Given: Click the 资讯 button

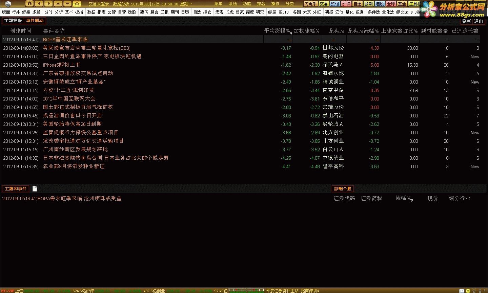Looking at the screenshot, I should pos(335,4).
